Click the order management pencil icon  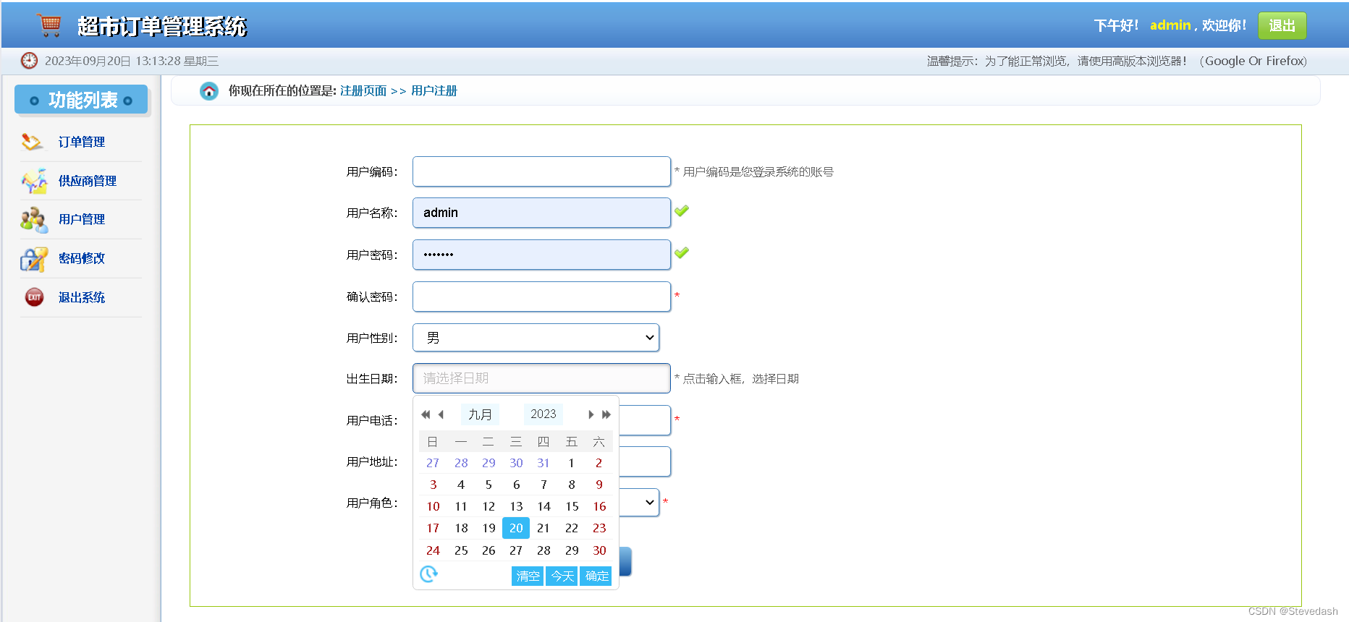(x=33, y=142)
